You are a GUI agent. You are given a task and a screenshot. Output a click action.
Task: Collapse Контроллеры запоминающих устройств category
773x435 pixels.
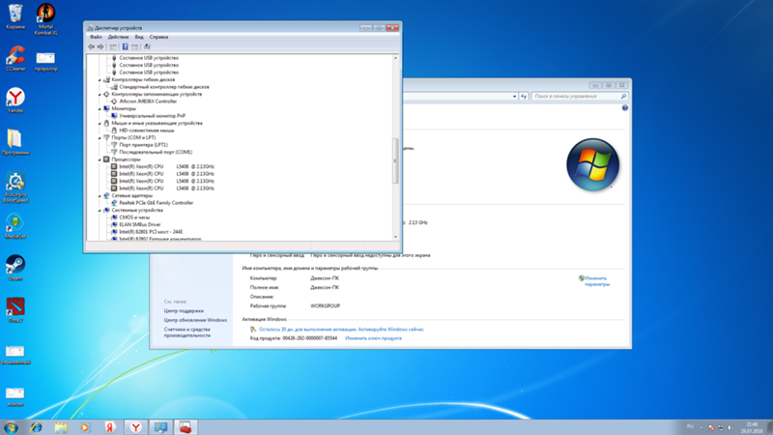pyautogui.click(x=100, y=94)
